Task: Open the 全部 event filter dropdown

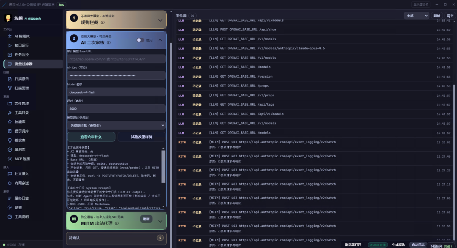Action: [x=416, y=16]
